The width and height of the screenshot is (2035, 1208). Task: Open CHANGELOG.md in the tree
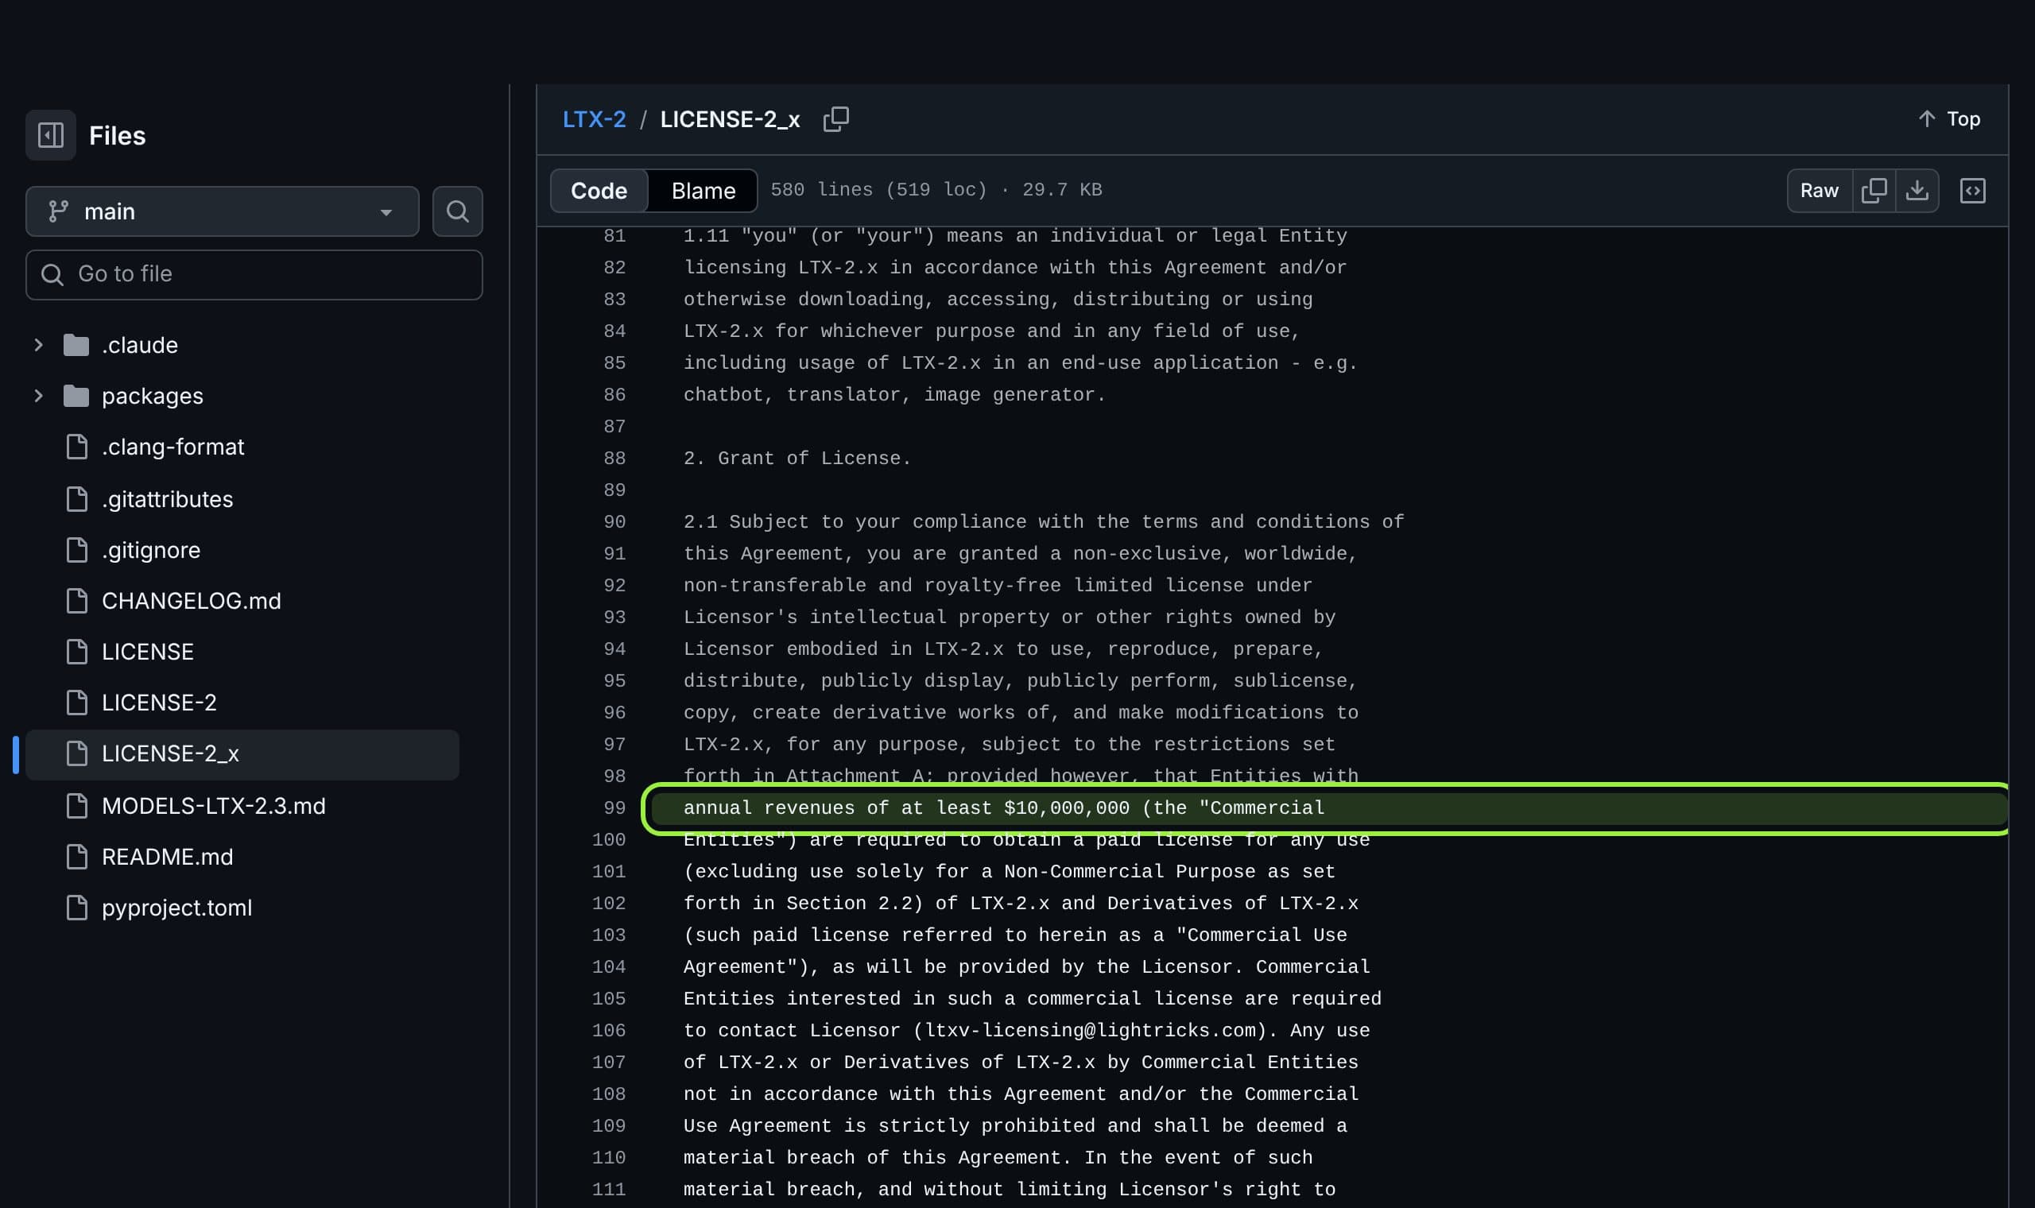(192, 601)
